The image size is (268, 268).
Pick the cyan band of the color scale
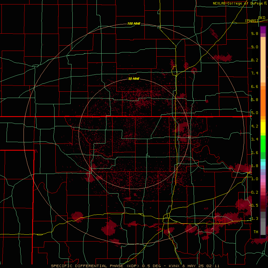point(263,164)
